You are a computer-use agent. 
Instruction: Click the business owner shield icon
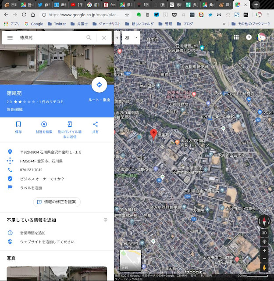coord(10,179)
